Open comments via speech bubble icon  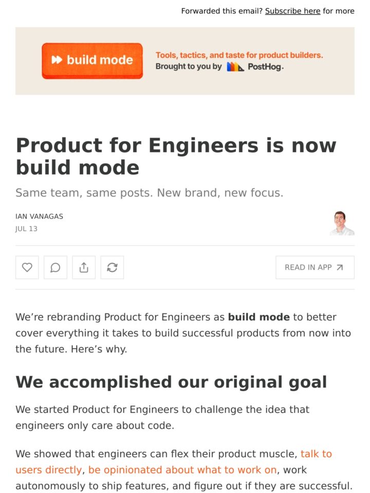tap(55, 268)
